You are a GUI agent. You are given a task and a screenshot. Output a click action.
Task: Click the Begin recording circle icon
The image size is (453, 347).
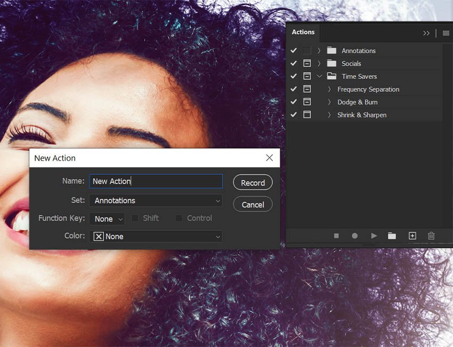coord(355,236)
